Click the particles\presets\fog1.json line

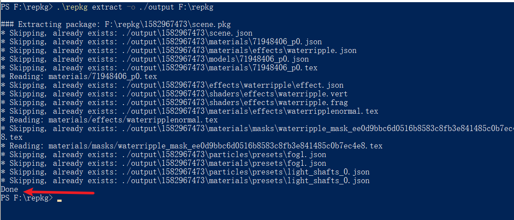[163, 154]
